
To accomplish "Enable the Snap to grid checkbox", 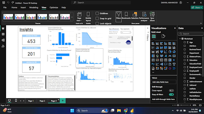I will tap(97, 19).
